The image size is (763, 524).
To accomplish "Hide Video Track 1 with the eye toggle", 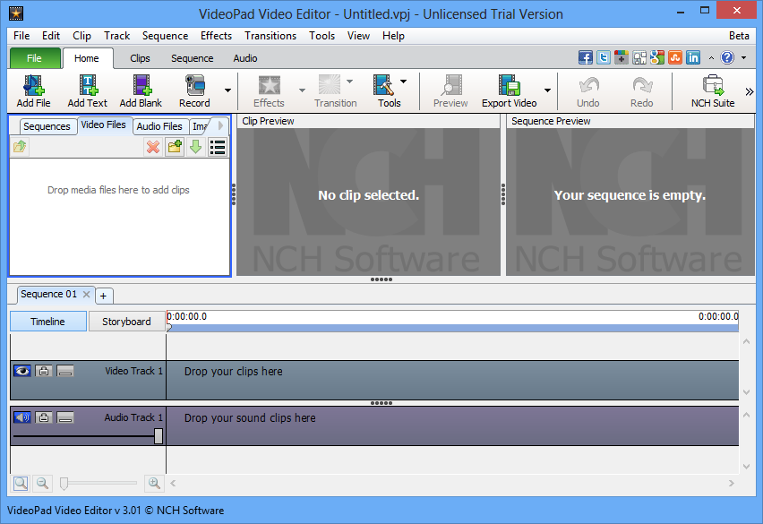I will [x=21, y=371].
